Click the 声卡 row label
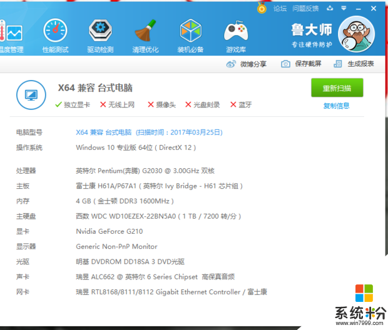Image resolution: width=388 pixels, height=330 pixels. click(x=23, y=277)
